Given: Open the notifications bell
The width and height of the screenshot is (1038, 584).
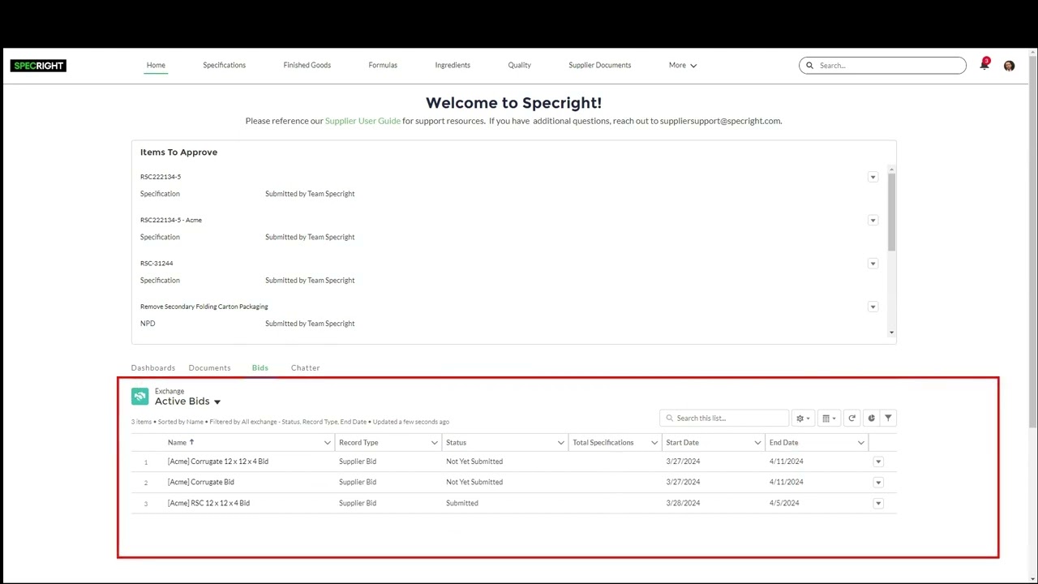Looking at the screenshot, I should point(984,65).
